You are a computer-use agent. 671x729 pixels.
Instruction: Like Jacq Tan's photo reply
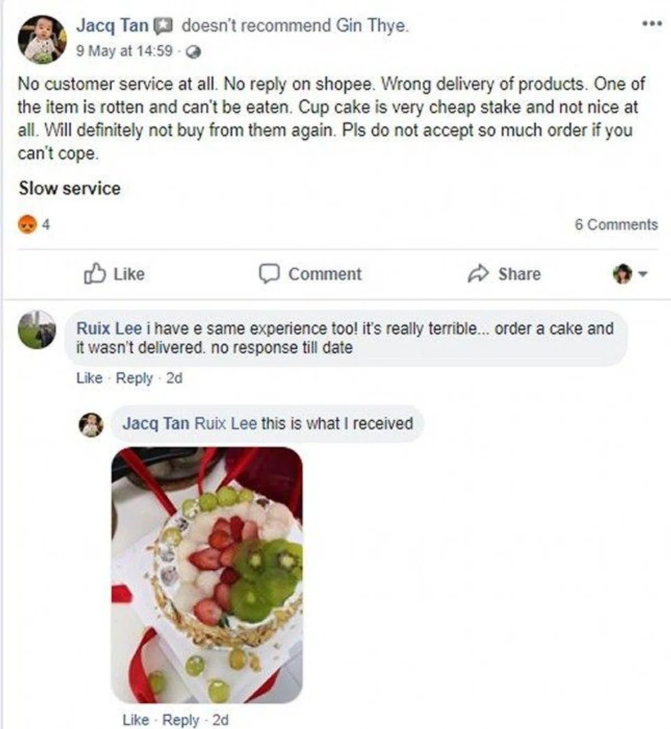click(135, 720)
